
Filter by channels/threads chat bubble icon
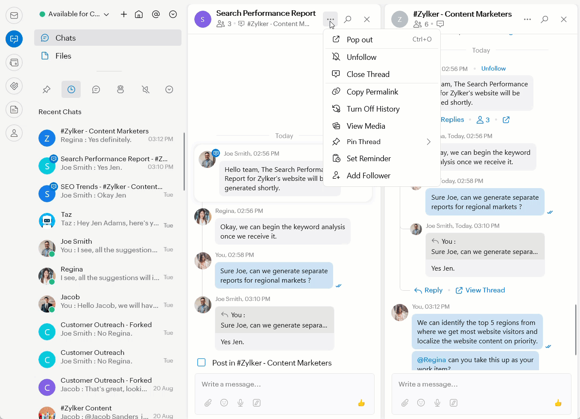pos(96,89)
